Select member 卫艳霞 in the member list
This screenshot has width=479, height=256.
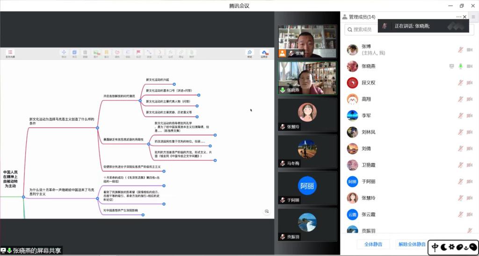click(368, 165)
